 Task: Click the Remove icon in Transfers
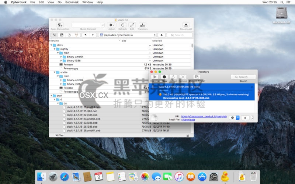pos(183,77)
